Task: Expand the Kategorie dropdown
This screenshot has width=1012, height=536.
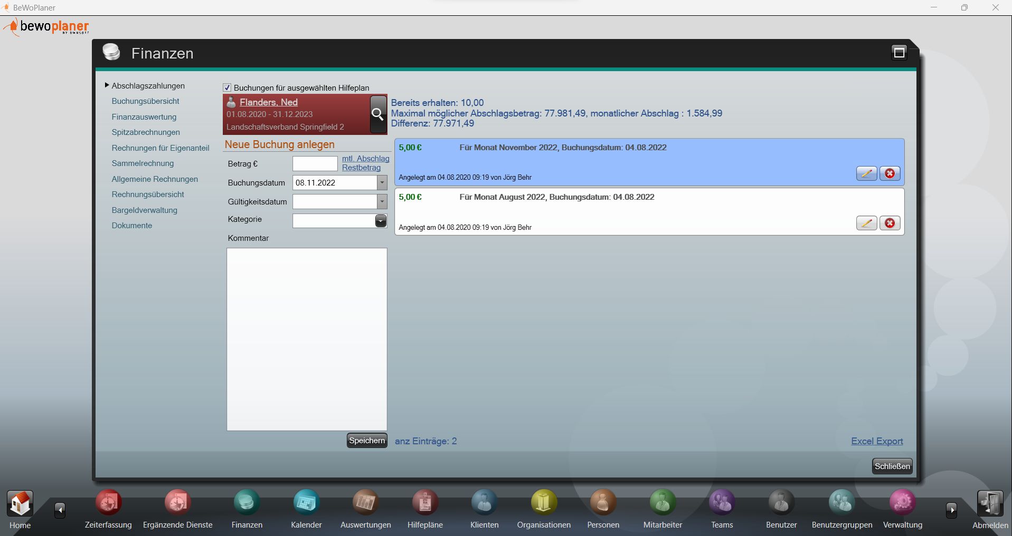Action: click(x=381, y=221)
